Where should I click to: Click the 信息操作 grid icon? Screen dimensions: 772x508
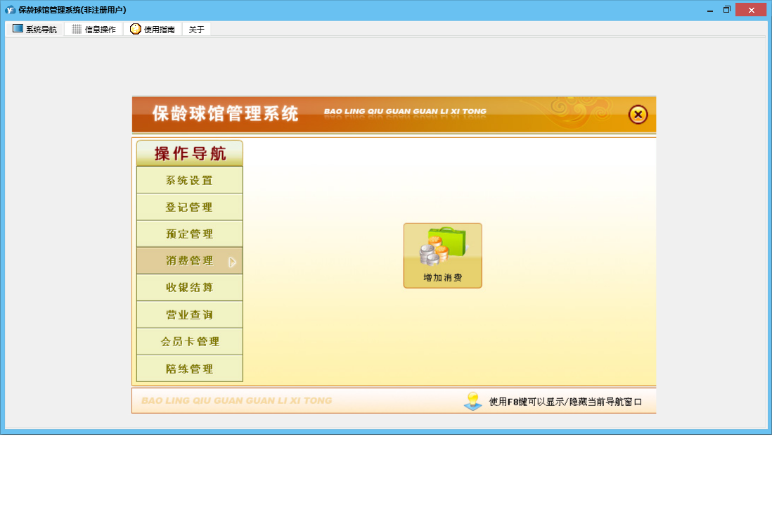(x=77, y=29)
